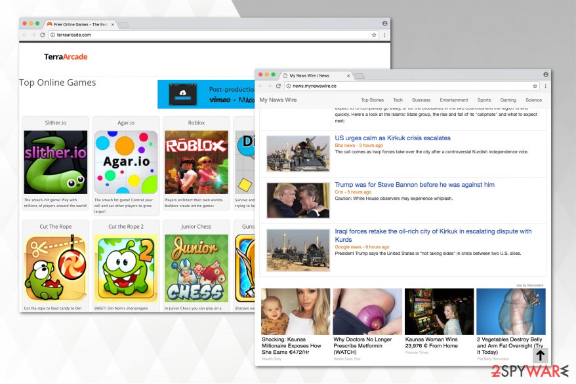
Task: Open Chrome menu in My News Wire window
Action: click(x=546, y=86)
